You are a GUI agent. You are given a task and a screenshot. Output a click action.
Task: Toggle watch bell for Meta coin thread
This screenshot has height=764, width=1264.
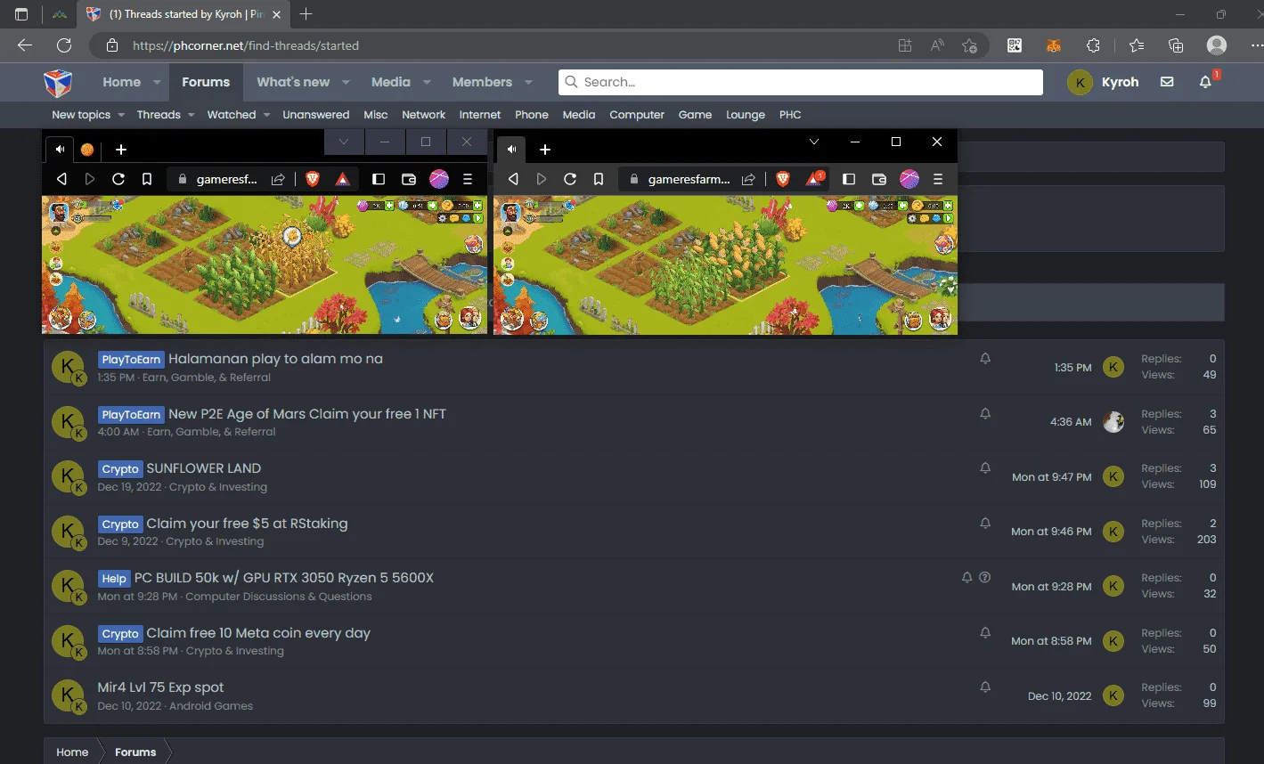(985, 632)
